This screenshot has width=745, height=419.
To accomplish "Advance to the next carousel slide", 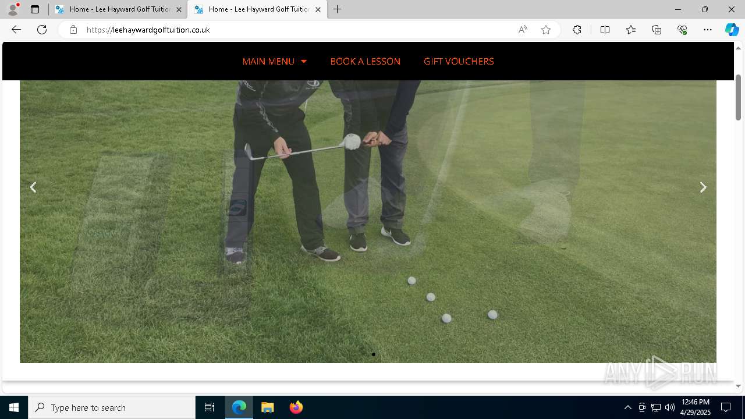I will pyautogui.click(x=703, y=187).
